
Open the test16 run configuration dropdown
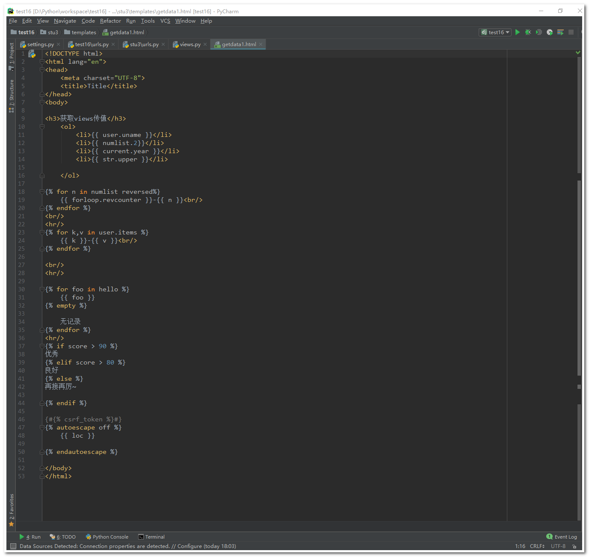495,32
